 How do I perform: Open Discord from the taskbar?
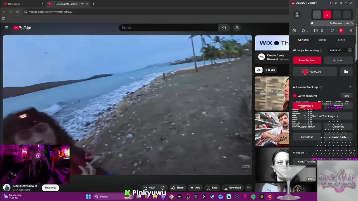(163, 197)
